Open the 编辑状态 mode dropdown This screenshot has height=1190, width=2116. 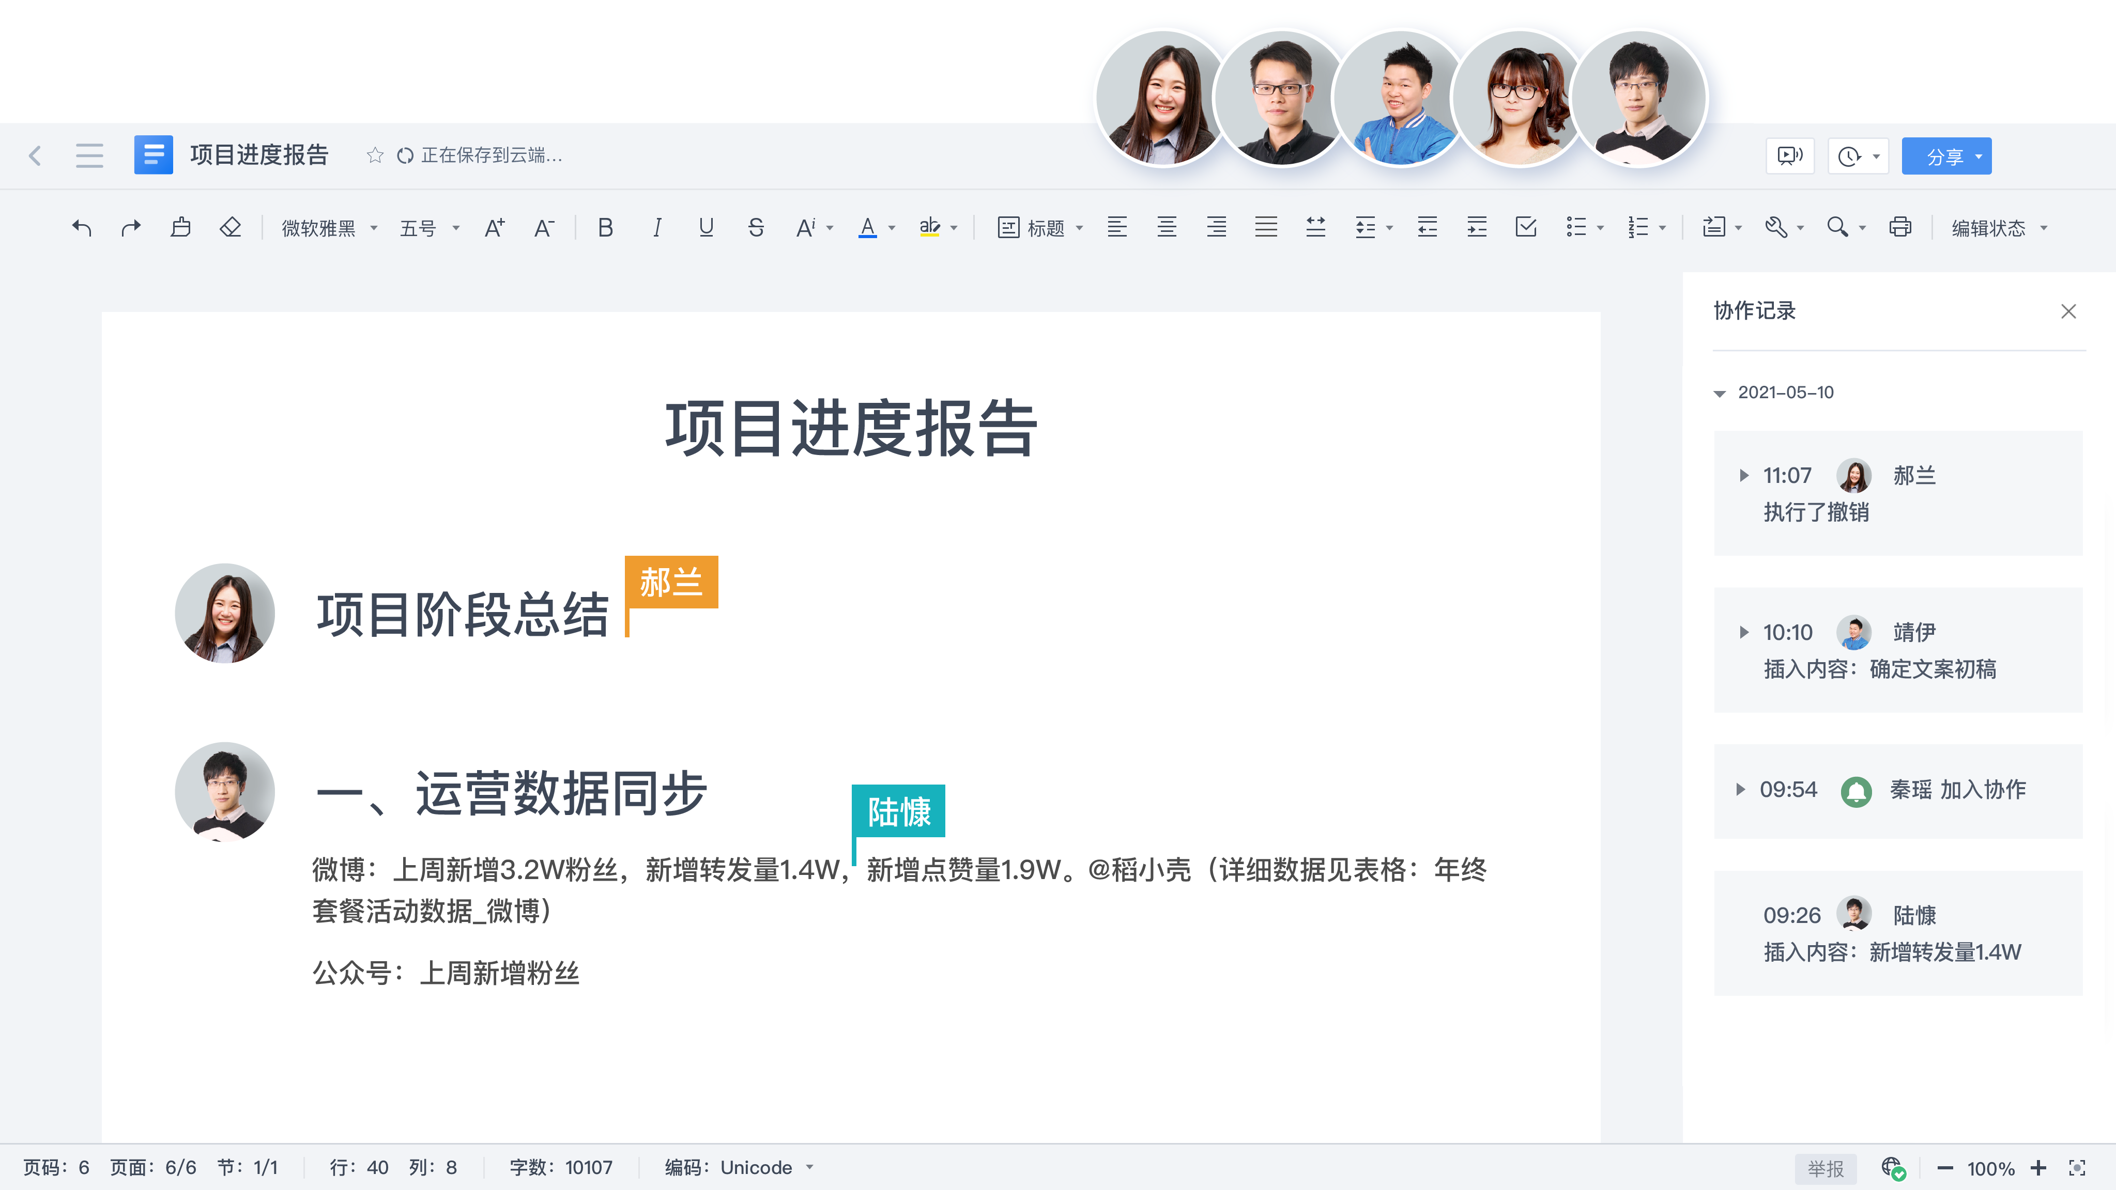[1999, 228]
